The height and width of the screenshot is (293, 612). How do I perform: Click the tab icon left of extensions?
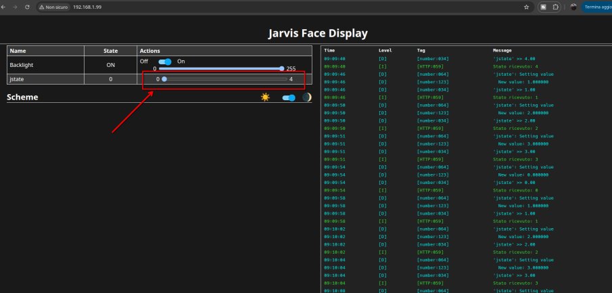point(542,7)
